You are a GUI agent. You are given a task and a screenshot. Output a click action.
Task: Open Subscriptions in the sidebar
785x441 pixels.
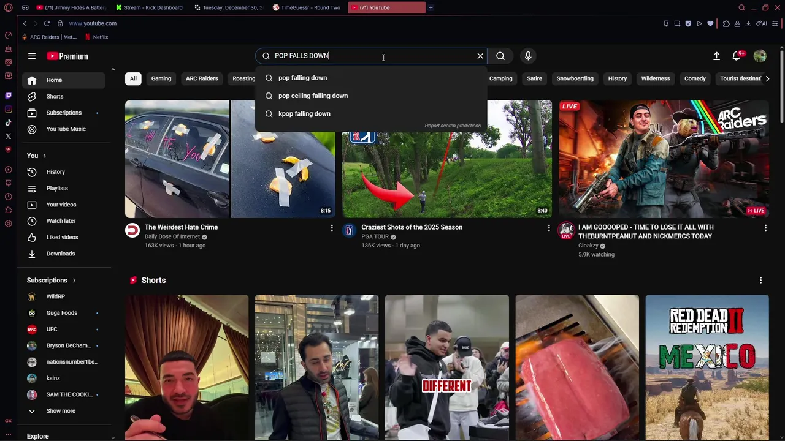64,113
